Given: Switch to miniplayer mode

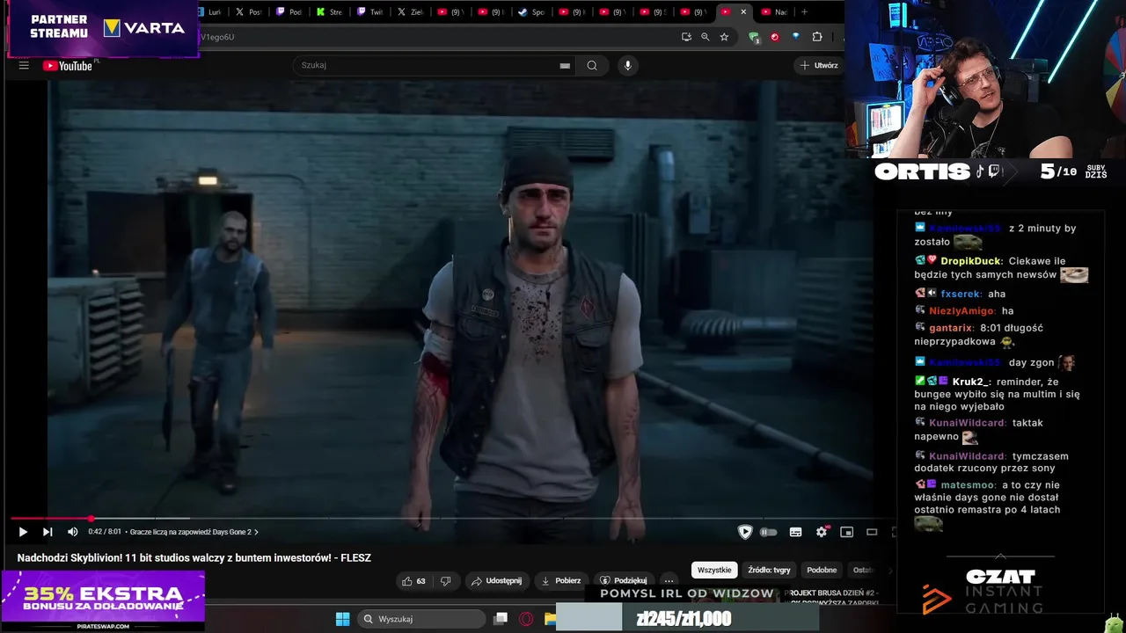Looking at the screenshot, I should tap(846, 532).
